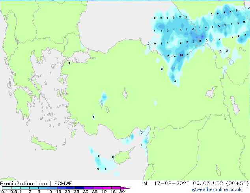Click the "8" precipitation value on map
Screen dimensions: 250x193
200,41
